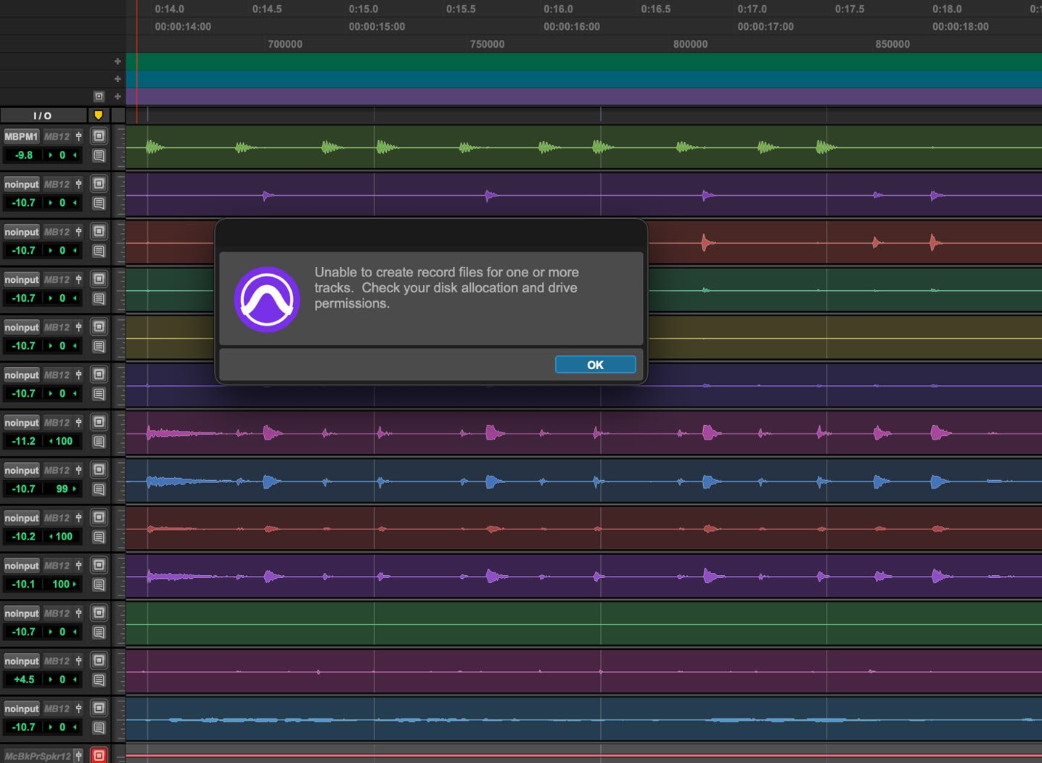Open output window icon on the +4.5 track

coord(79,661)
